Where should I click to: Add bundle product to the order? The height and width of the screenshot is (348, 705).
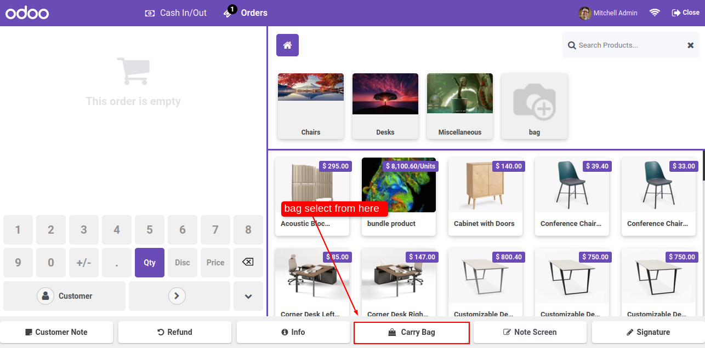[x=399, y=197]
